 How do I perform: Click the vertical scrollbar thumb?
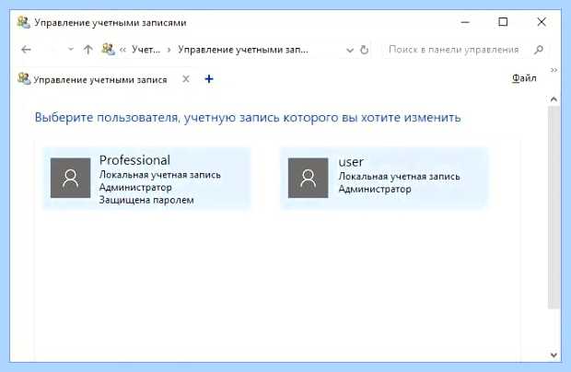(554, 207)
